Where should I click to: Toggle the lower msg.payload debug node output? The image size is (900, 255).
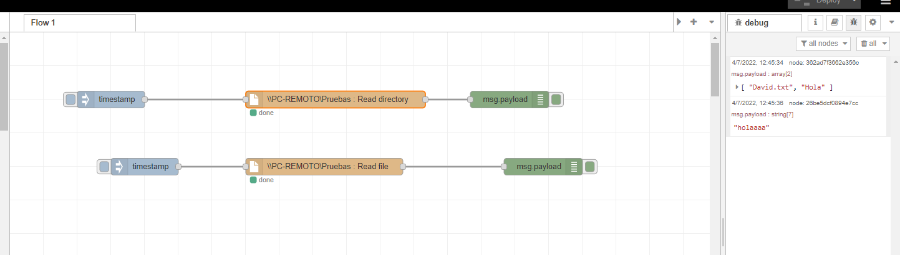pos(591,167)
